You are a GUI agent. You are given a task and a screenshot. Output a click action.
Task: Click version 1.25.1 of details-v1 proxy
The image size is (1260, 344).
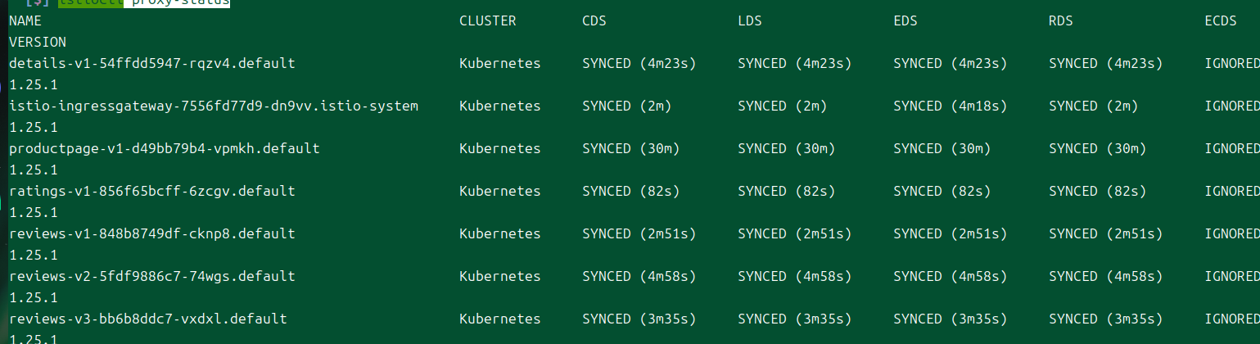pyautogui.click(x=34, y=84)
